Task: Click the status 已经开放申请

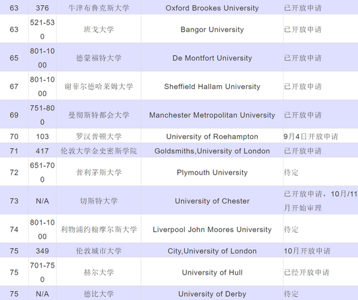Action: [307, 273]
